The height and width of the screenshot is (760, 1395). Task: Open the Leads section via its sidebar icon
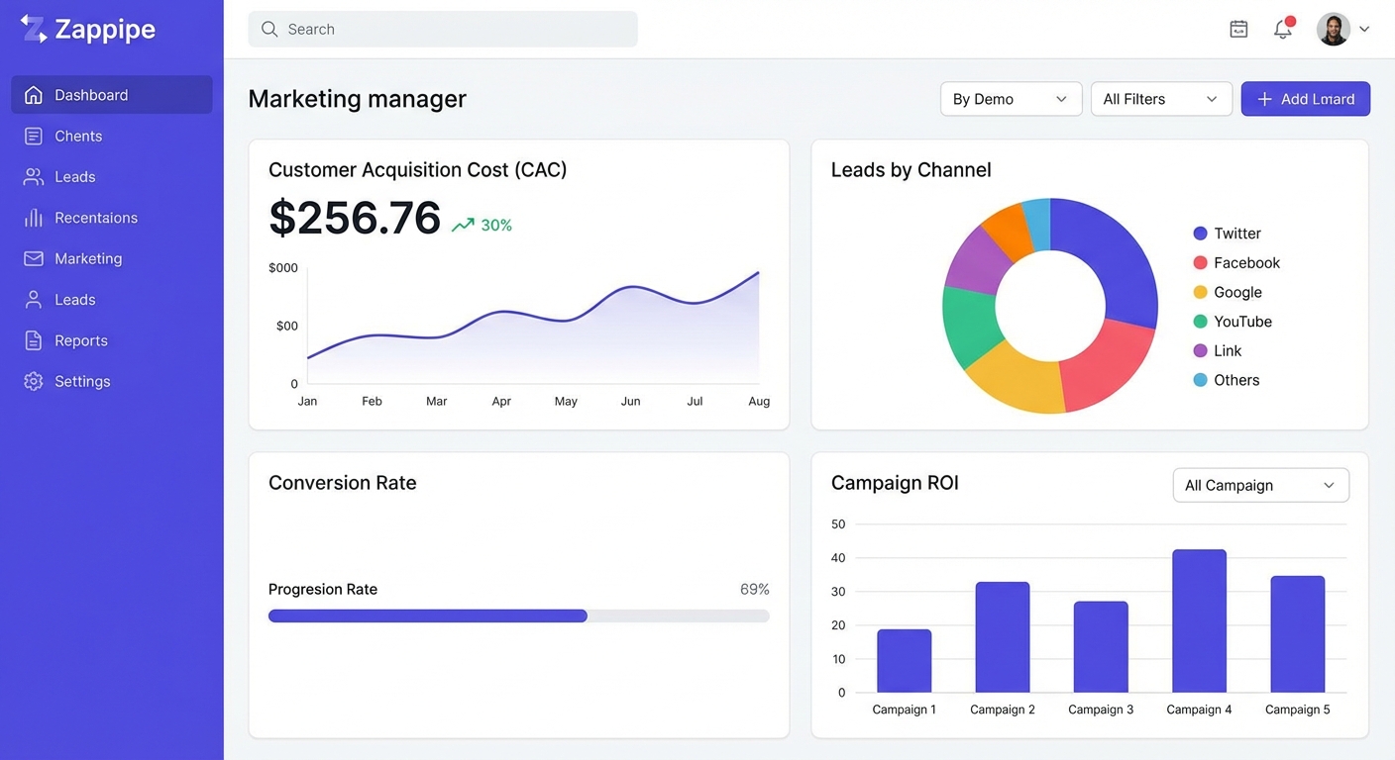point(34,176)
